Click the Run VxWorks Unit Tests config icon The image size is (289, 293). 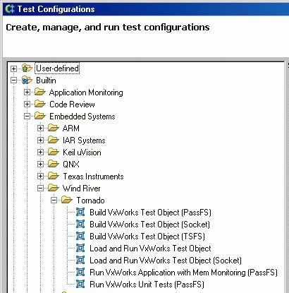pyautogui.click(x=80, y=285)
